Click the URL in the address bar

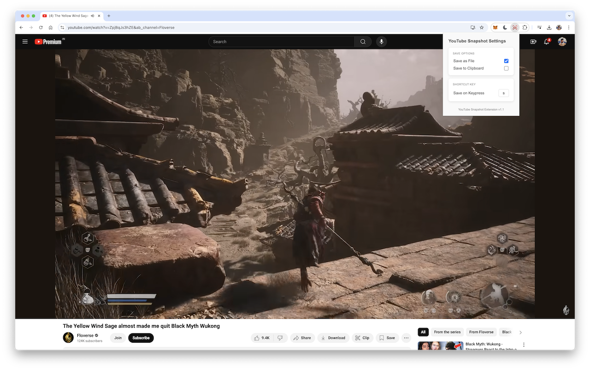121,28
